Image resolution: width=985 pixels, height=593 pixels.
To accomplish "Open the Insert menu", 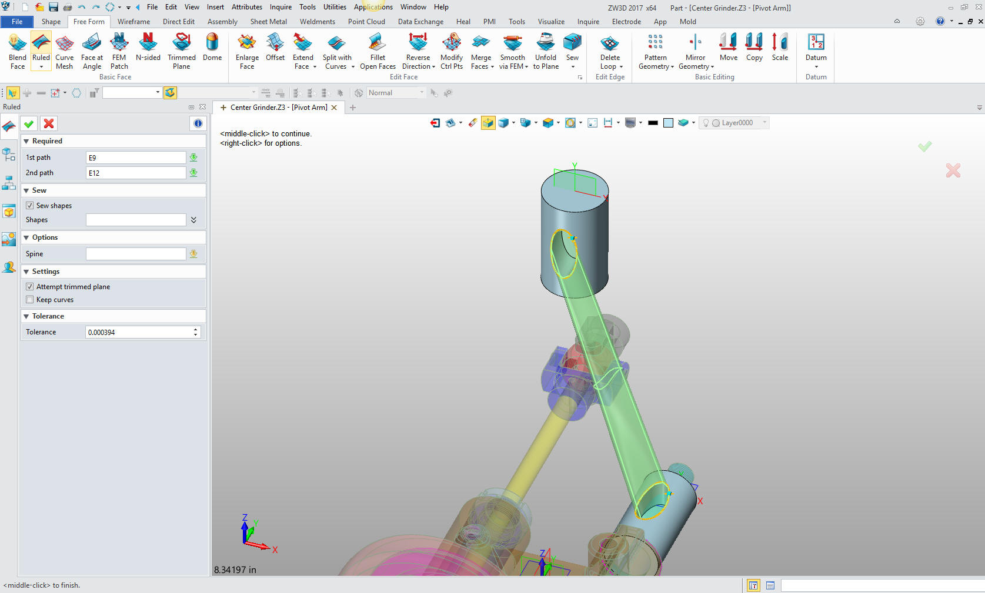I will (215, 7).
